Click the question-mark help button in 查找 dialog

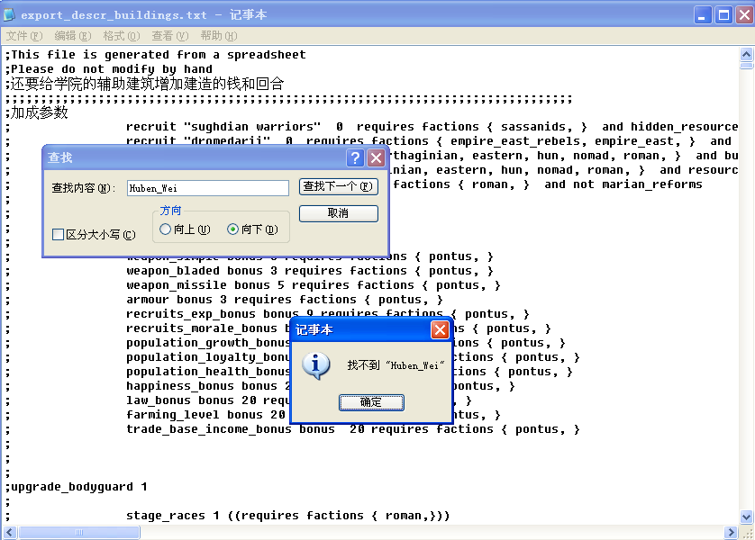point(356,158)
